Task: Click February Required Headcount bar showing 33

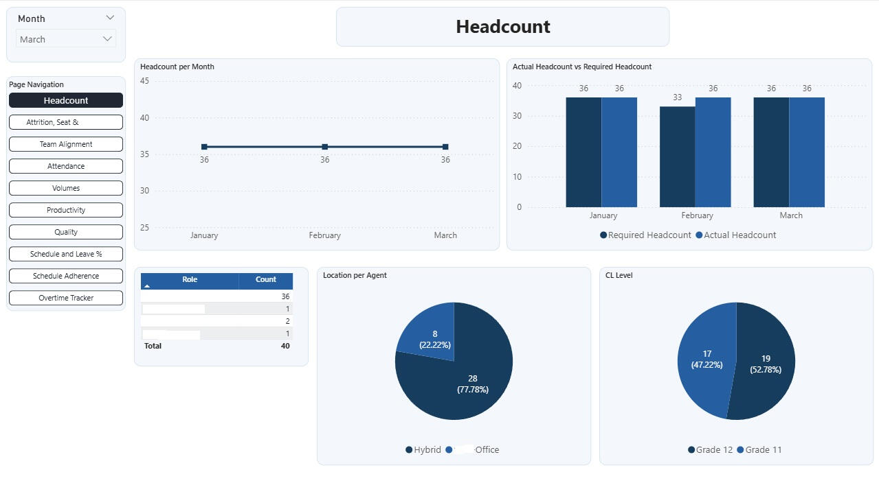Action: pos(678,156)
